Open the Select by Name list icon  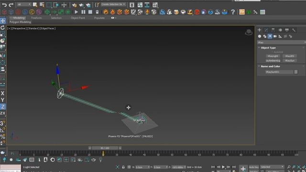point(42,5)
